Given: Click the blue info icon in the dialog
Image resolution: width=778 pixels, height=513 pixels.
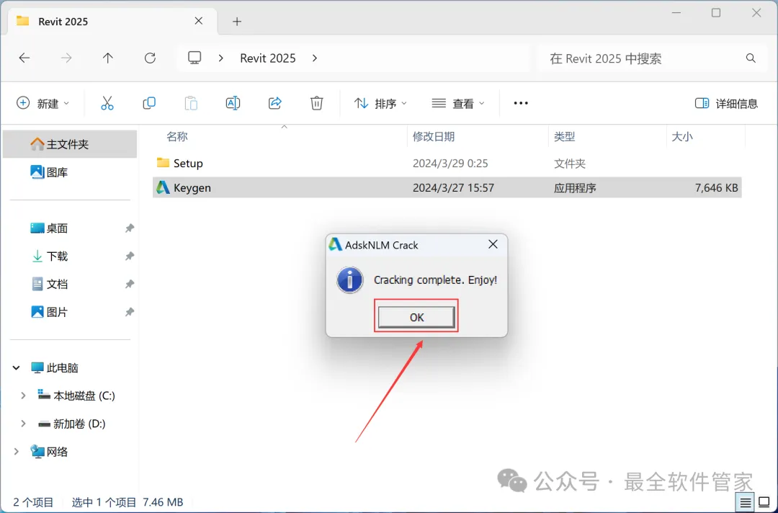Looking at the screenshot, I should pyautogui.click(x=350, y=280).
